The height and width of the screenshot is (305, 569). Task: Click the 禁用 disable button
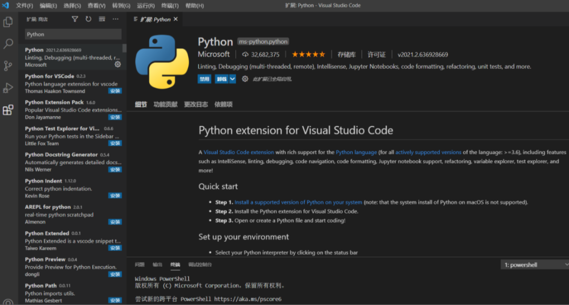point(204,78)
